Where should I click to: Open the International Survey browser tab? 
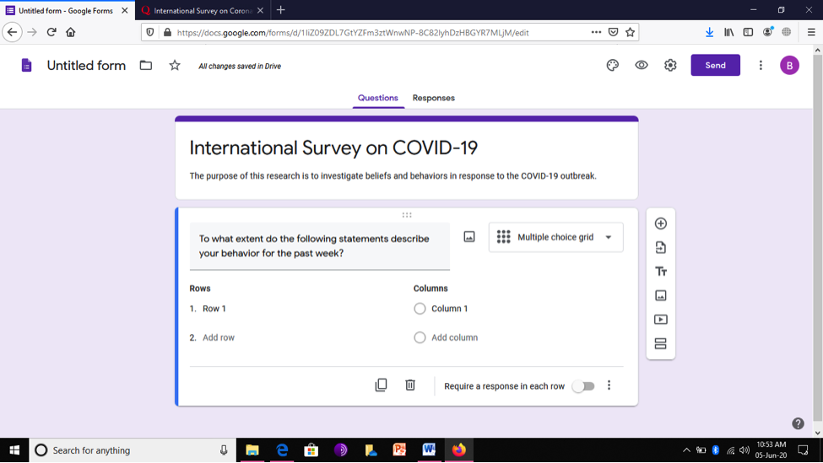[203, 10]
